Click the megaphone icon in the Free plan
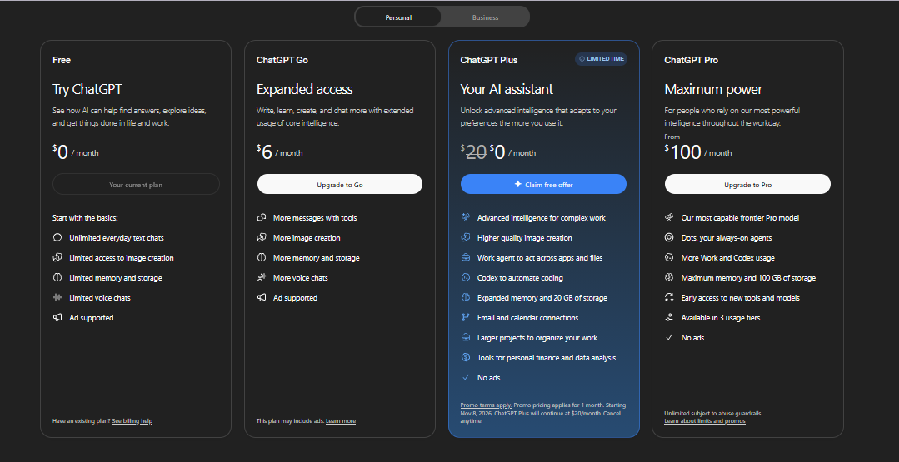Image resolution: width=899 pixels, height=462 pixels. (57, 318)
